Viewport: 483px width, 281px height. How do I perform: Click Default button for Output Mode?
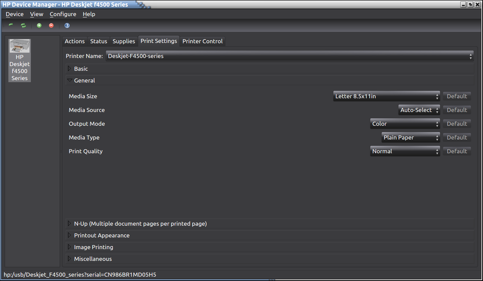click(457, 124)
